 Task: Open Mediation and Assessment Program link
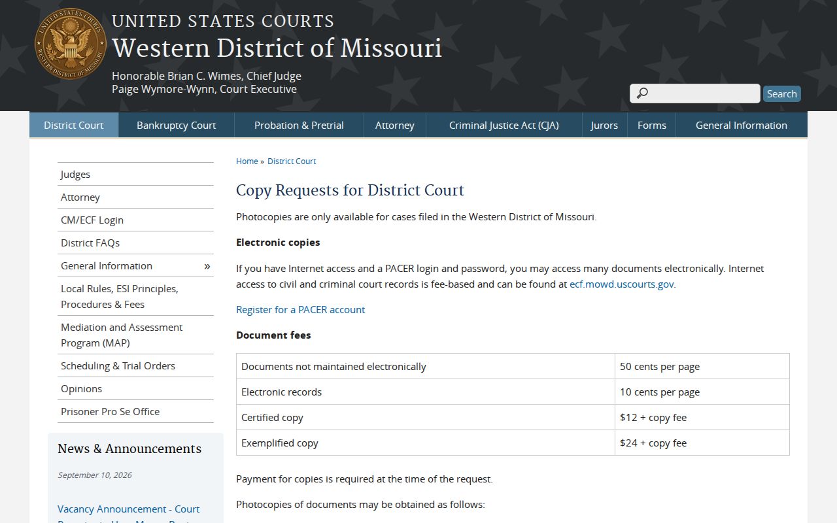[135, 335]
